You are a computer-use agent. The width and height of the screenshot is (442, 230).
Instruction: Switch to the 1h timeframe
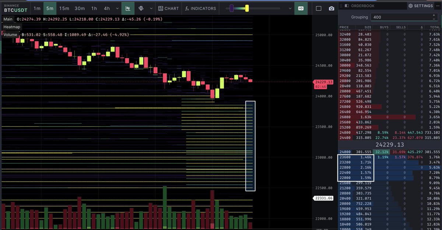[x=94, y=8]
